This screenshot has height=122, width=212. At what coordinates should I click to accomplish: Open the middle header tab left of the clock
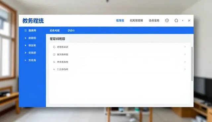click(136, 21)
